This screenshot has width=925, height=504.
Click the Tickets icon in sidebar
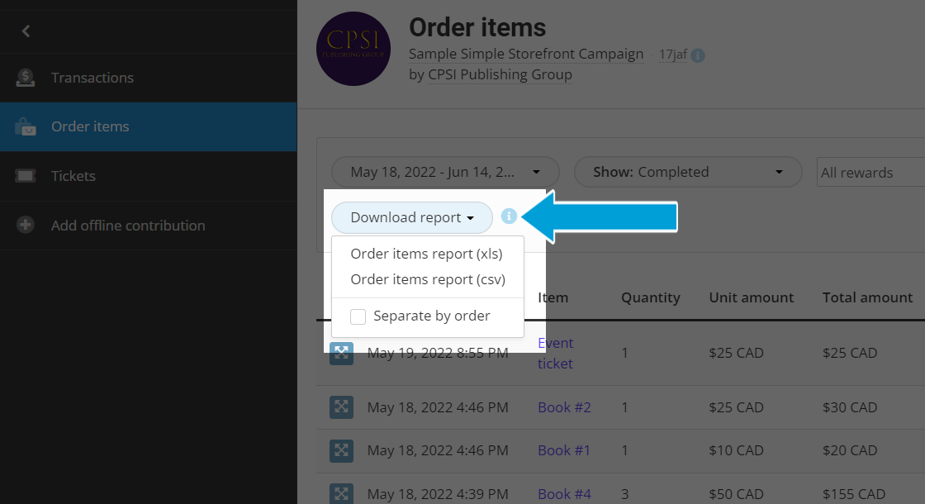coord(26,176)
